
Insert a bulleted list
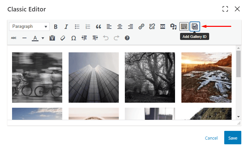[77, 27]
